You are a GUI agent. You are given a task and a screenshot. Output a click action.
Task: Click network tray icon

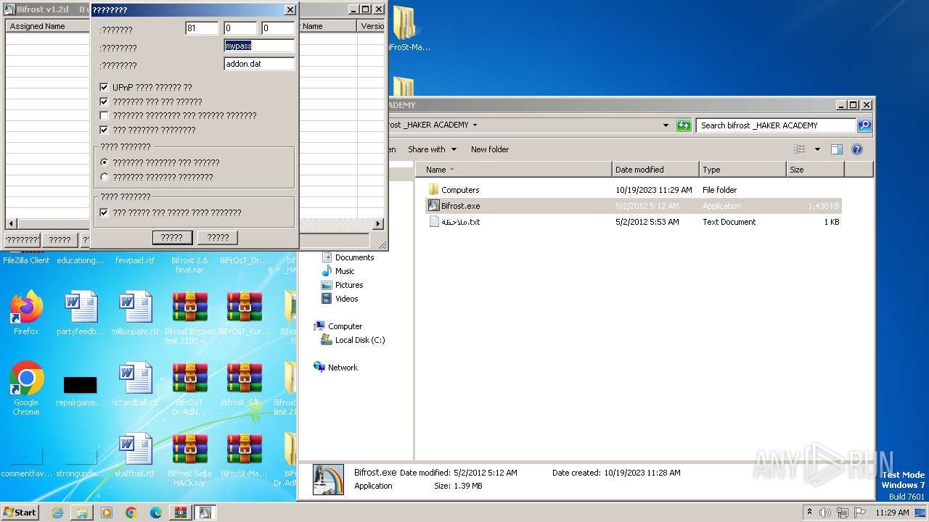[843, 513]
